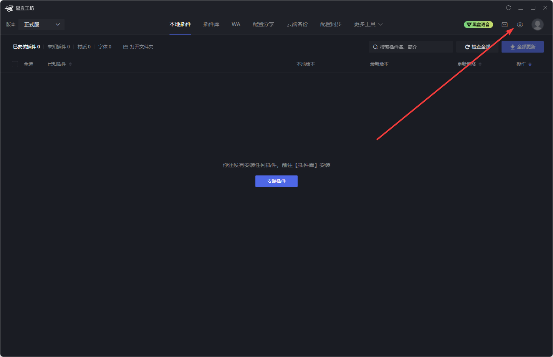Maximize the 黑盒工坊 window
Screen dimensions: 553x357
point(533,8)
